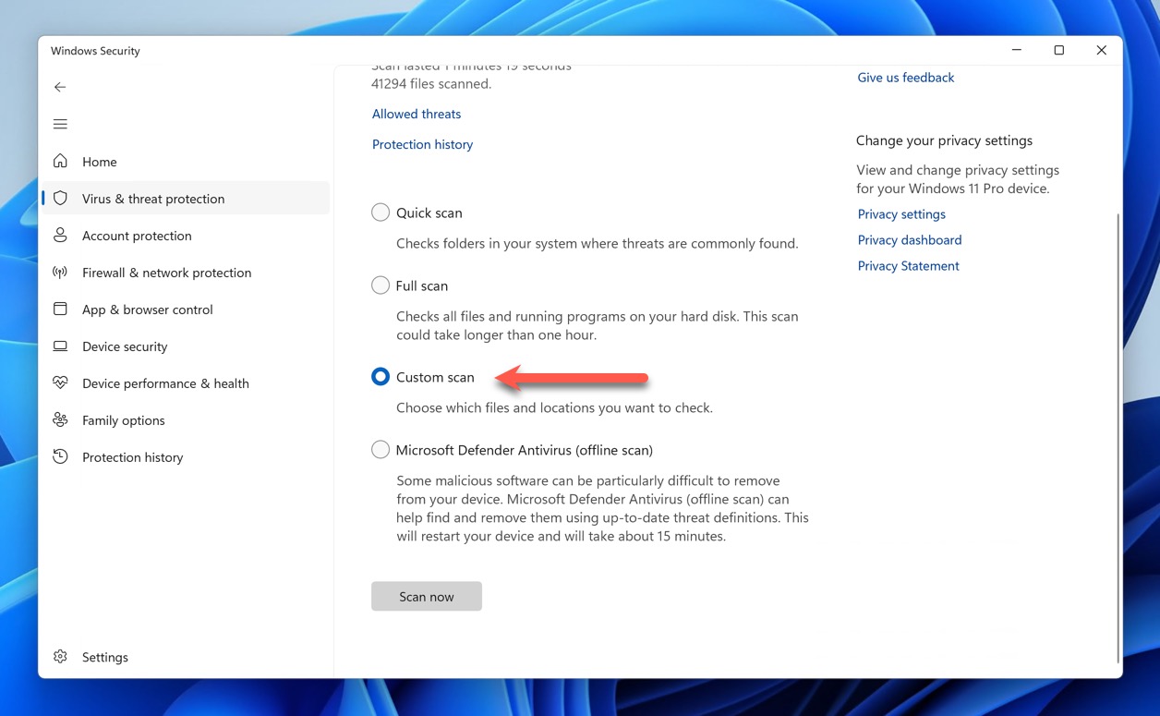Select the Full scan radio button
Viewport: 1160px width, 716px height.
tap(381, 285)
